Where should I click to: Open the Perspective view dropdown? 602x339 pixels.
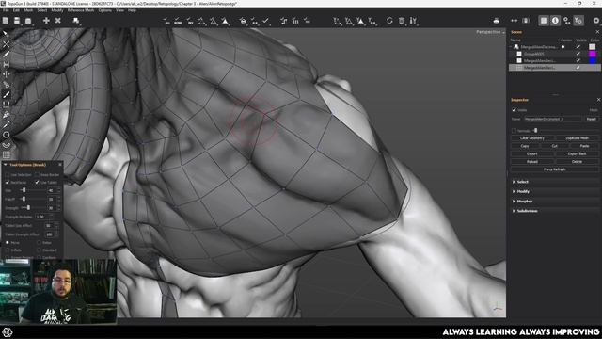(x=490, y=32)
